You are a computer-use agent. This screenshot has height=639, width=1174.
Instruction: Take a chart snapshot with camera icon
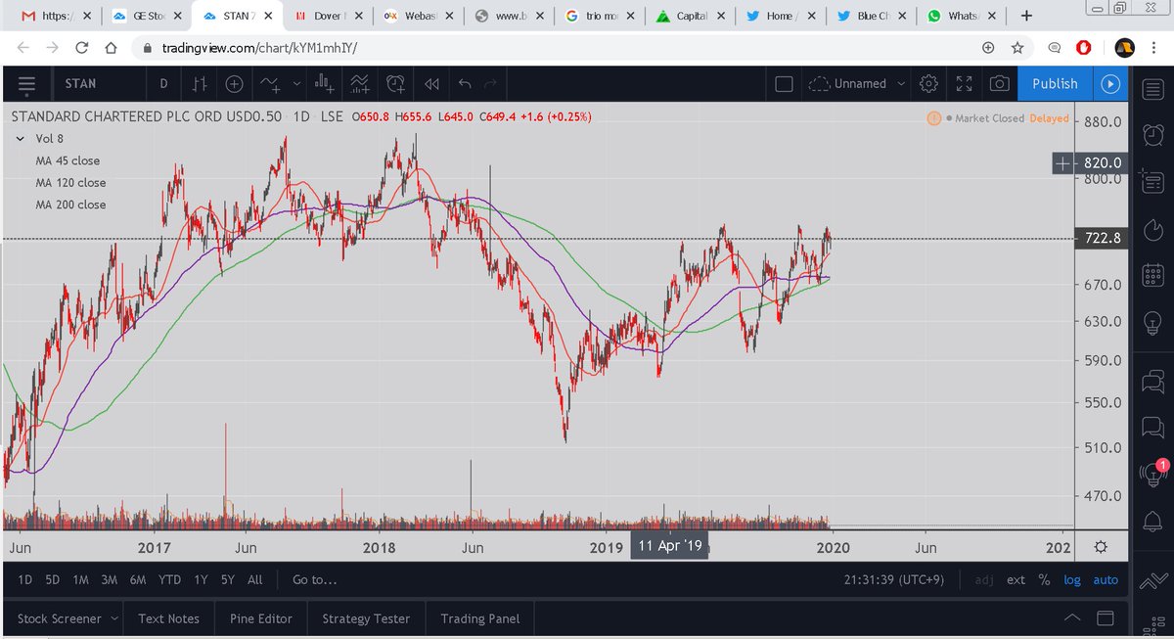point(999,84)
